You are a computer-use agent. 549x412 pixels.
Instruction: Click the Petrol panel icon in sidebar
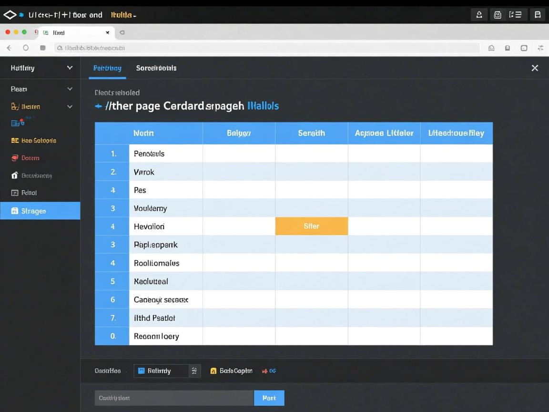pos(14,193)
